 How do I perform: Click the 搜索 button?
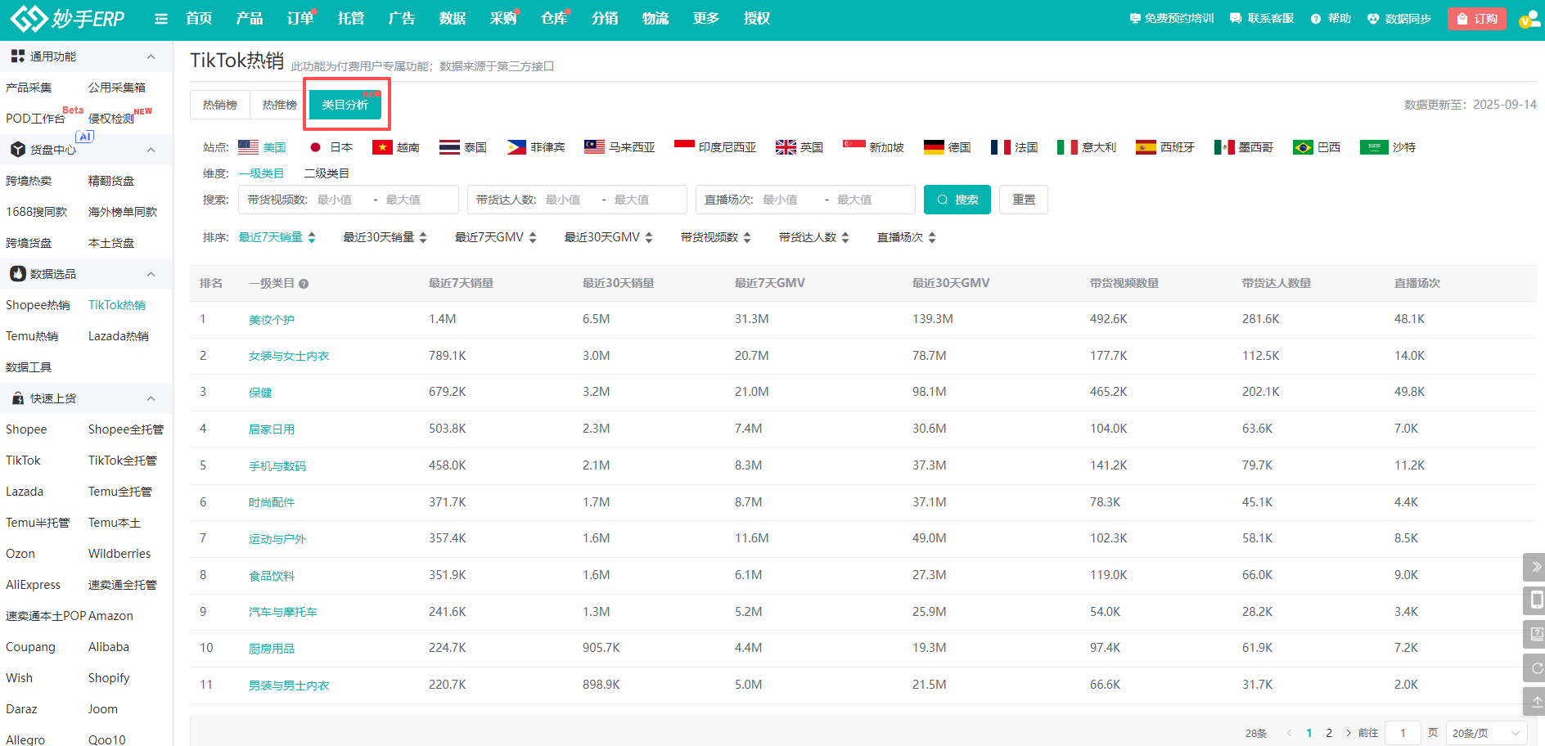click(x=957, y=200)
